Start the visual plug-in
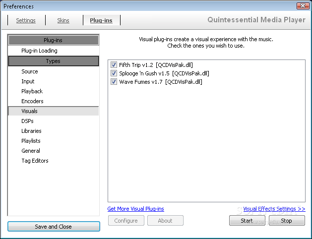The height and width of the screenshot is (239, 312). tap(247, 221)
